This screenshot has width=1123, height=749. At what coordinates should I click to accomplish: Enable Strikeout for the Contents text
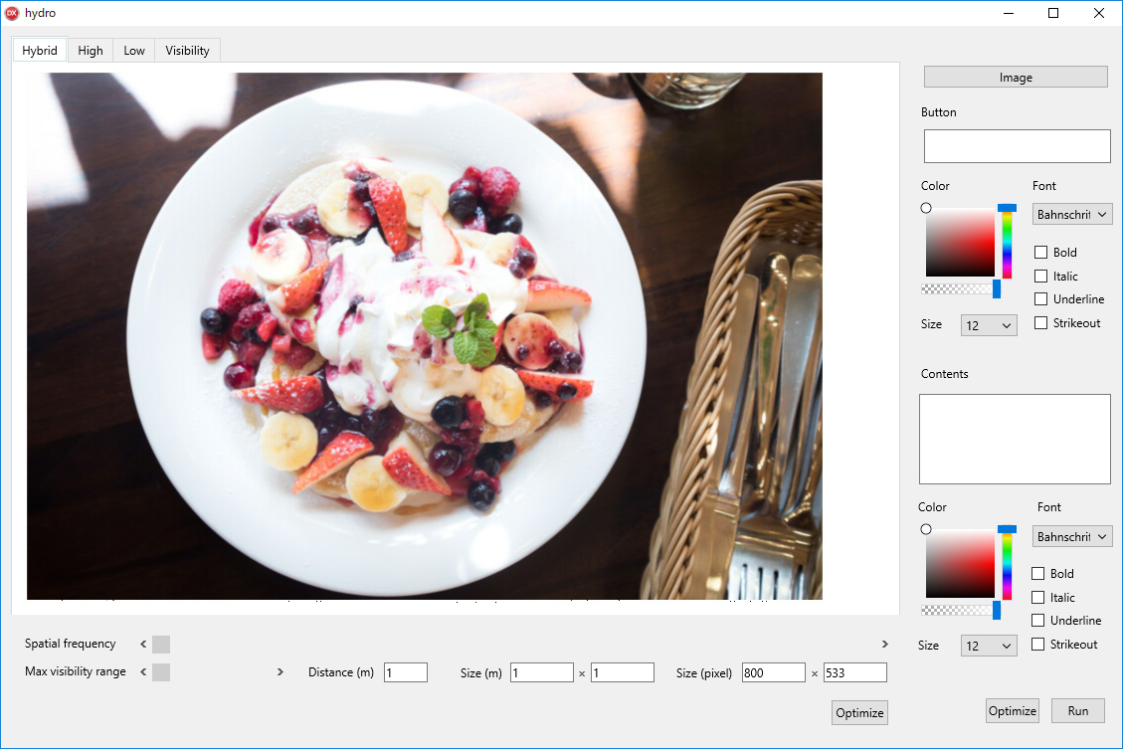pyautogui.click(x=1038, y=645)
